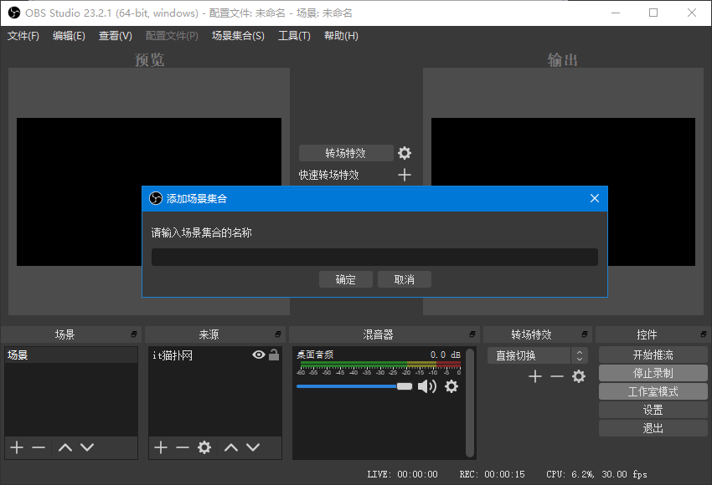Viewport: 712px width, 485px height.
Task: Click the 转场特效 transition button
Action: [x=346, y=153]
